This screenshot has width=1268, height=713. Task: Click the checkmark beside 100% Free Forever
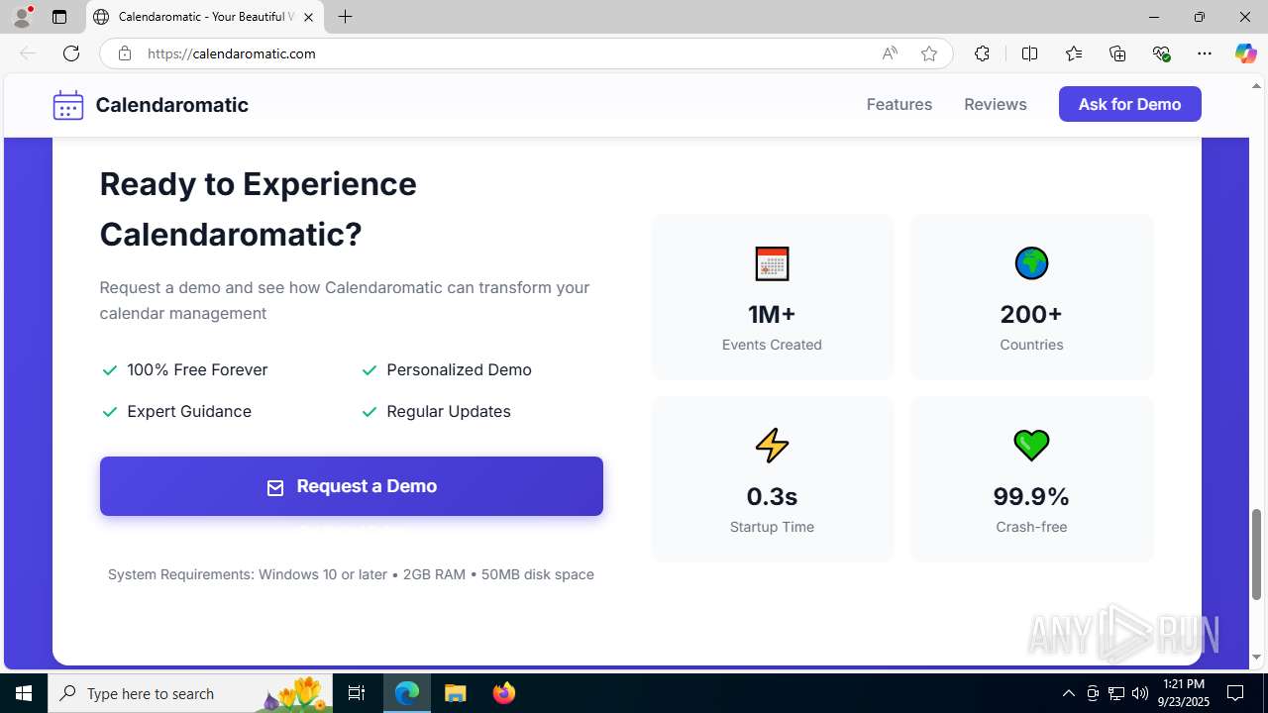[110, 370]
